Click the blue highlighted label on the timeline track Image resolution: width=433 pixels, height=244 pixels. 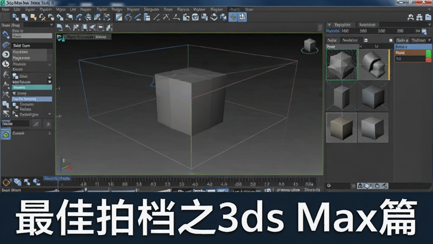[57, 178]
